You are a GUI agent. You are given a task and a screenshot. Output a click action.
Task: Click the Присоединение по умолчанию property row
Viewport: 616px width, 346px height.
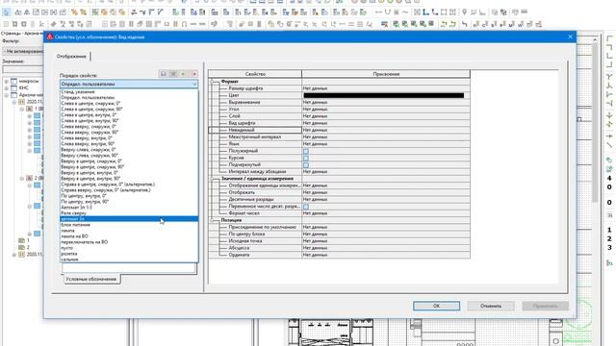point(340,227)
